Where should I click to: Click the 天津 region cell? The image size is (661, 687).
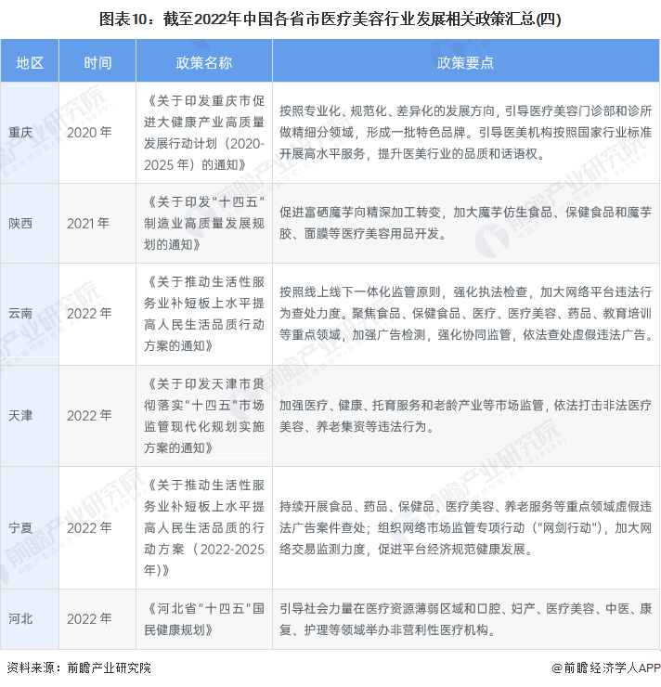coord(19,415)
